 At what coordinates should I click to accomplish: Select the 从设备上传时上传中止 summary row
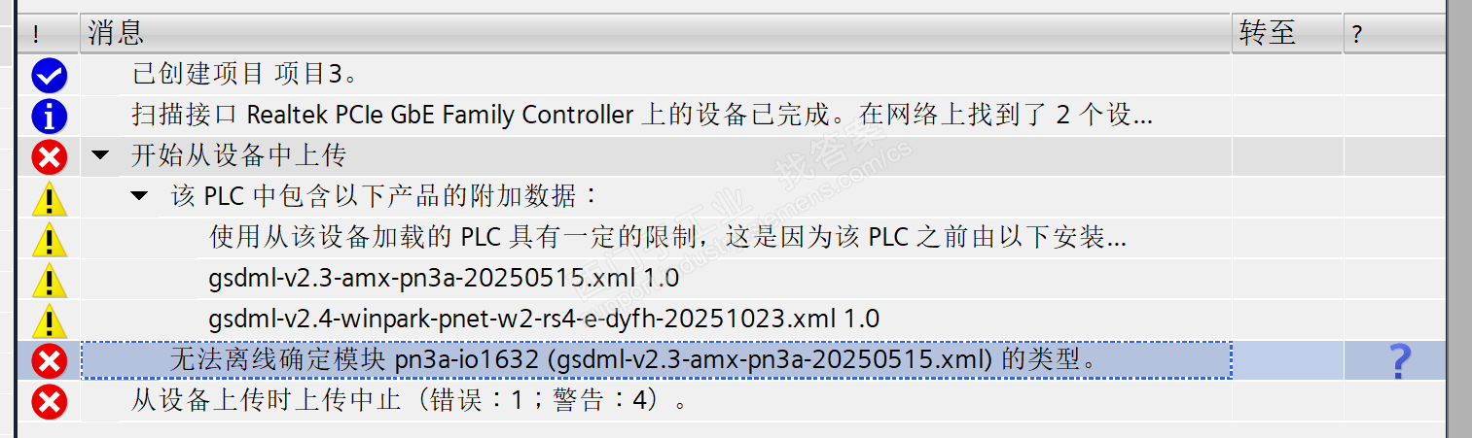click(410, 400)
